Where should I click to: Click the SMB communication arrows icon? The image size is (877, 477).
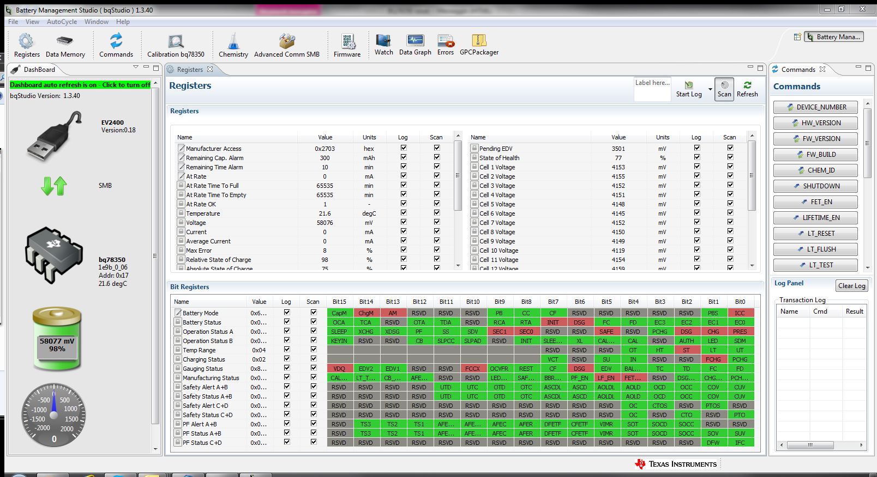54,186
